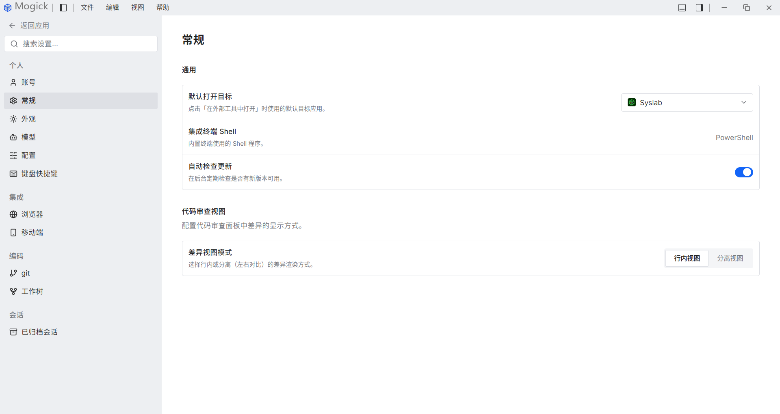The width and height of the screenshot is (780, 414).
Task: Toggle the left sidebar panel icon
Action: click(x=63, y=8)
